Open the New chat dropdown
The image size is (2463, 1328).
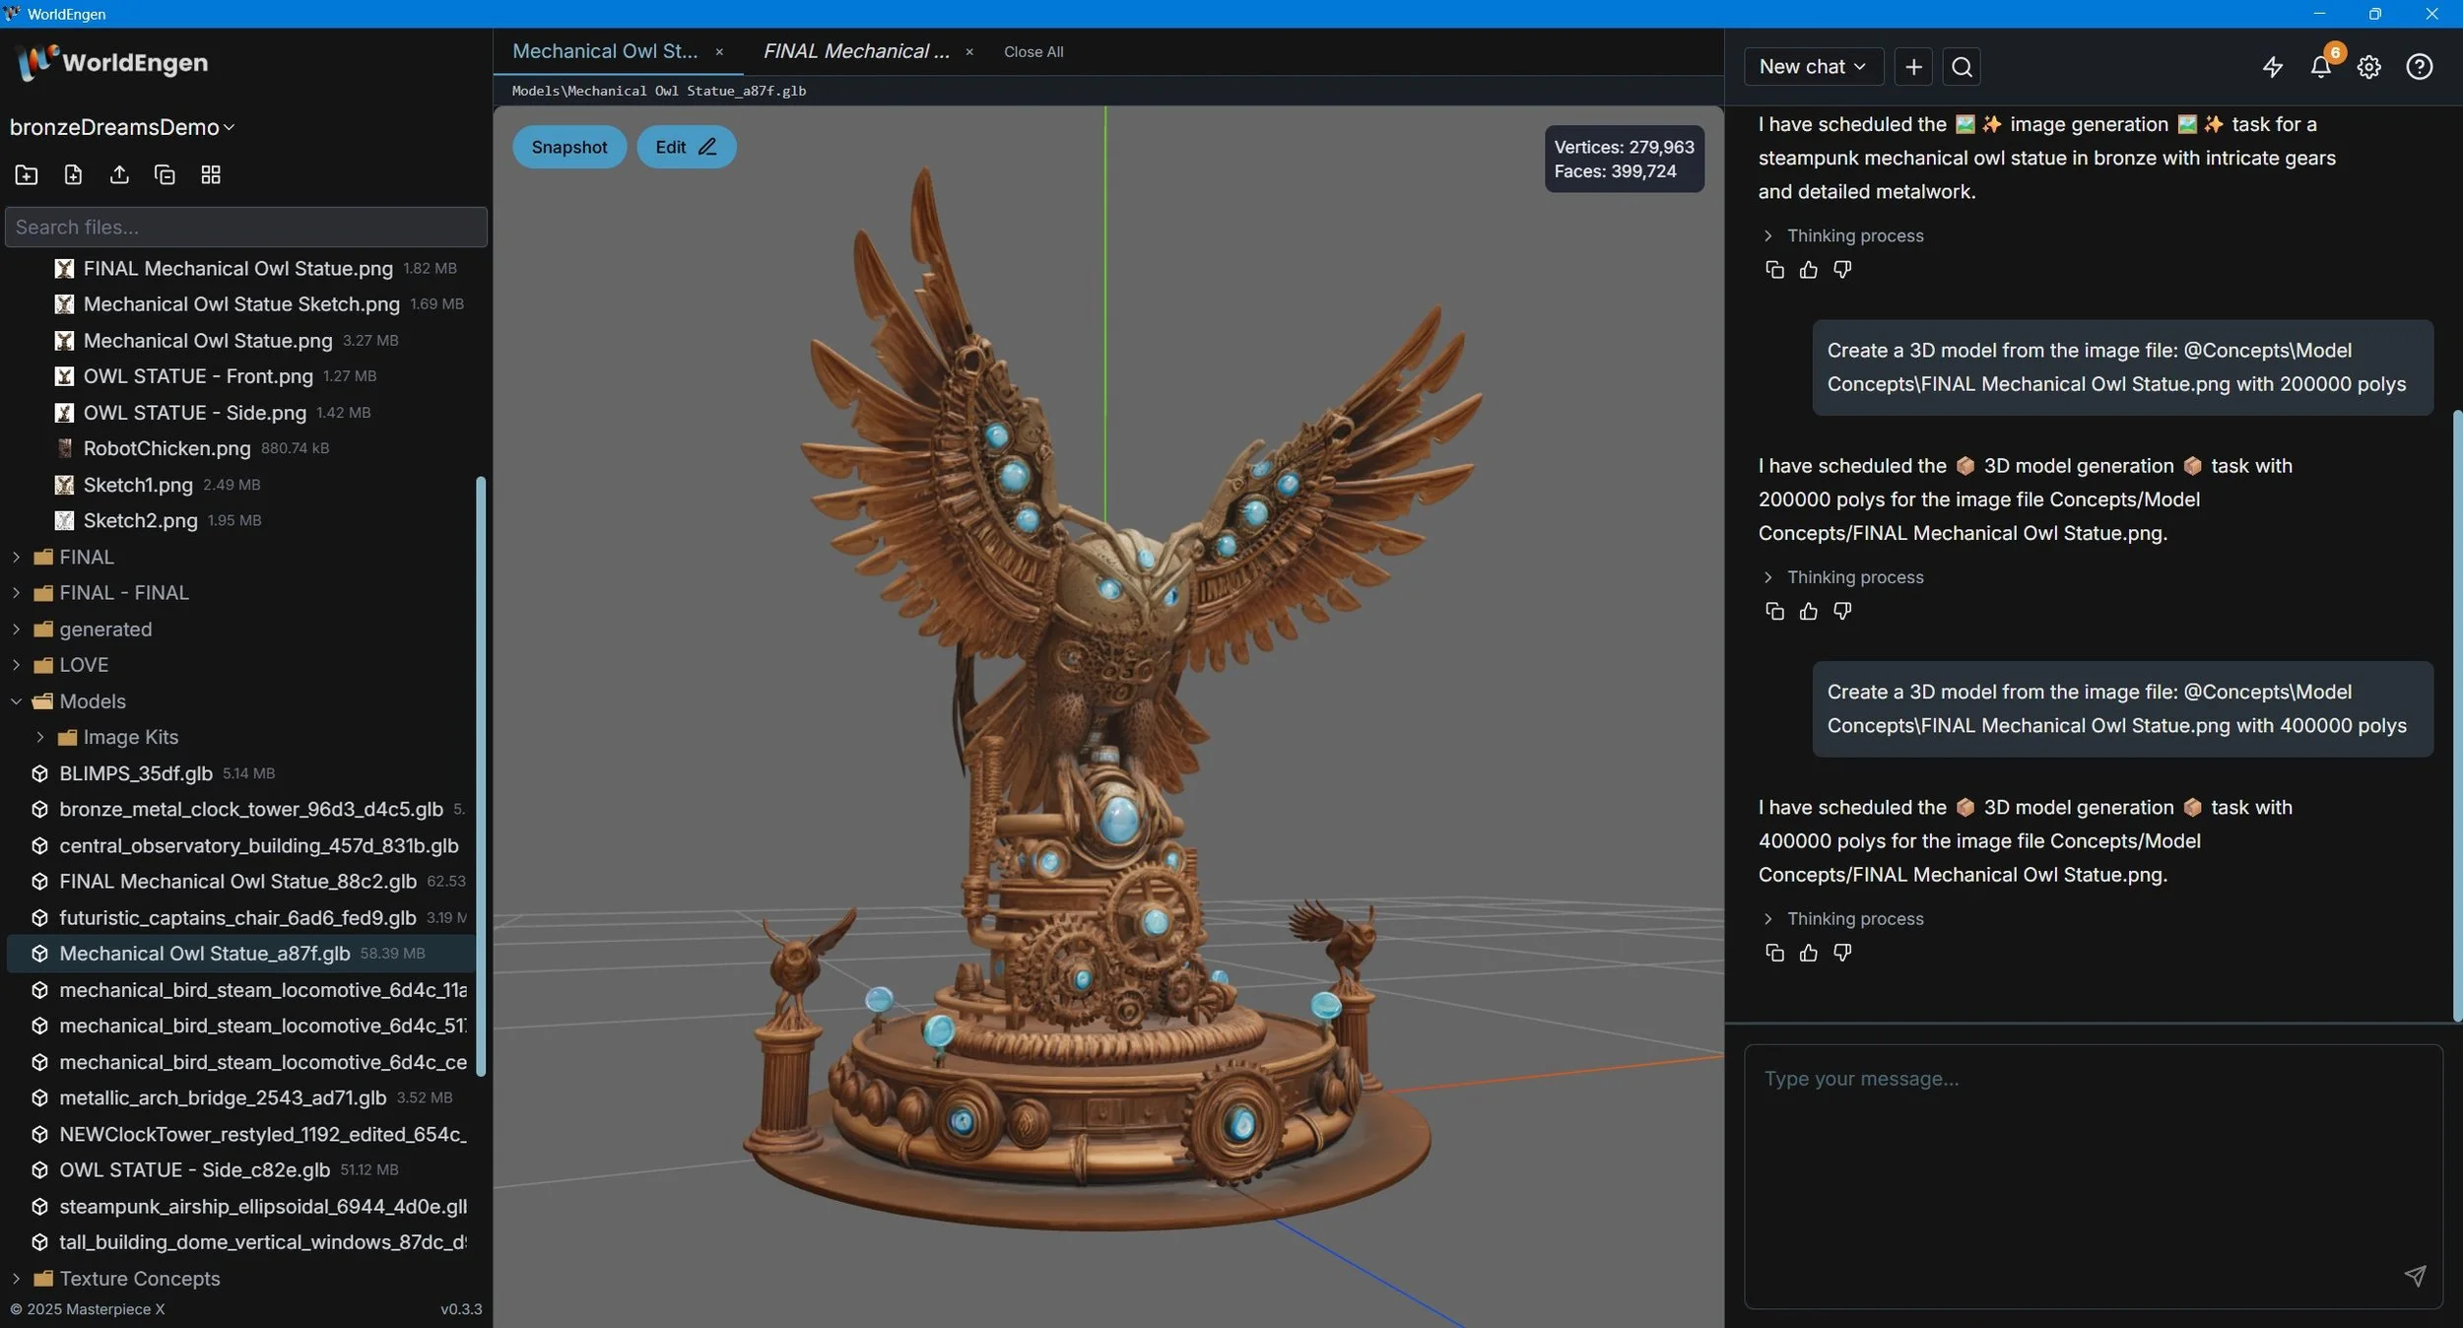[1813, 67]
